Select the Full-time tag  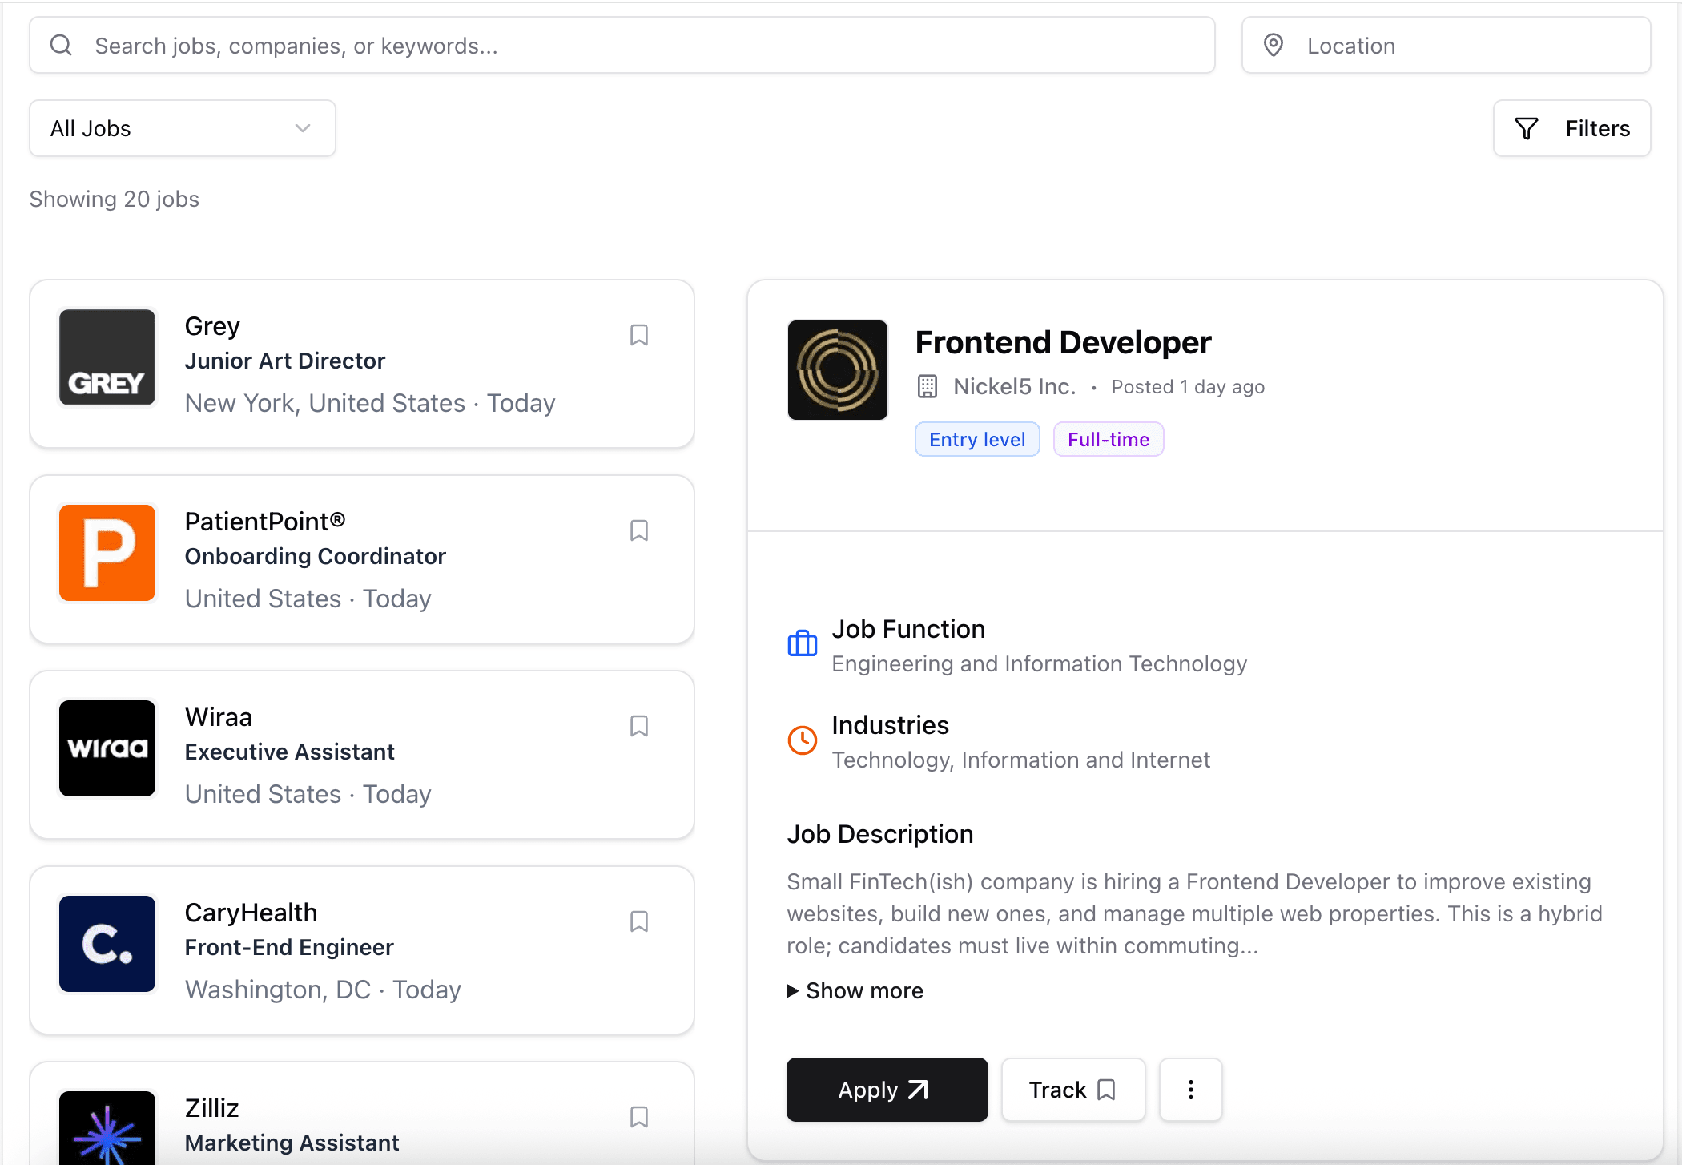pos(1108,440)
